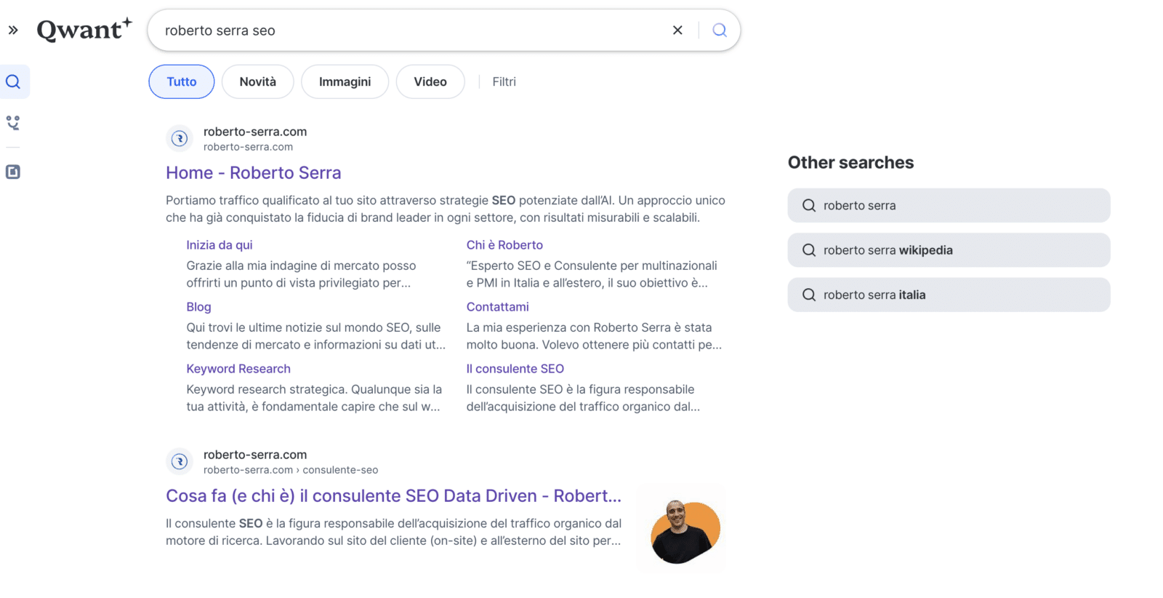Image resolution: width=1163 pixels, height=598 pixels.
Task: Click the roberto-serra.com › consulente-seo breadcrumb
Action: point(291,470)
